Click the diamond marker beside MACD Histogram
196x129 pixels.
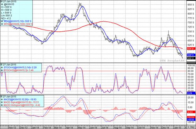point(2,105)
